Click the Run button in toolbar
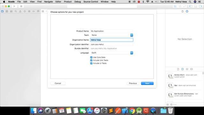 point(14,6)
